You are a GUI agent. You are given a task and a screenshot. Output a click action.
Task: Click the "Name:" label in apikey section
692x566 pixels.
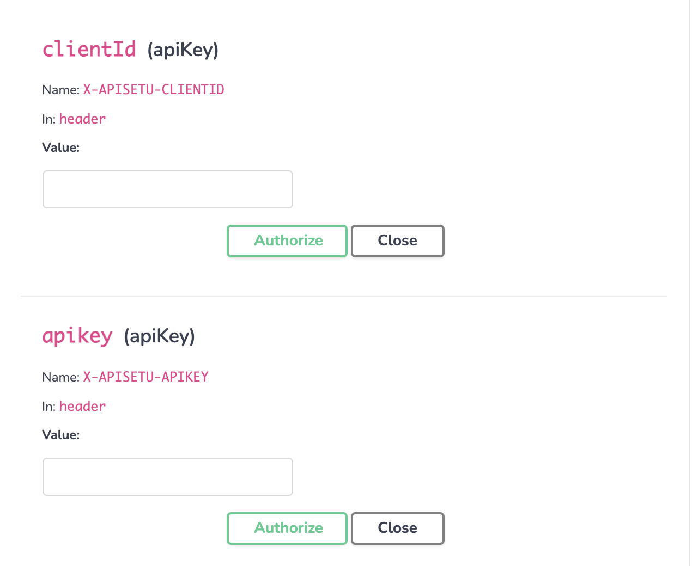[60, 377]
